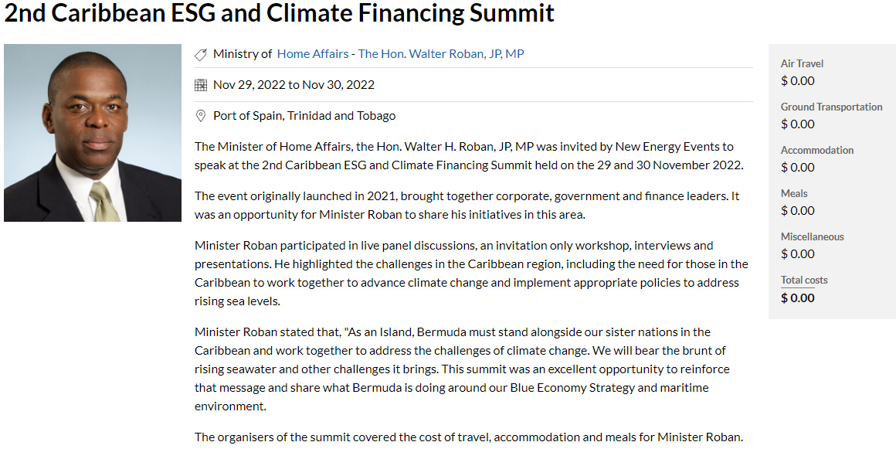Click the Total costs label
Viewport: 896px width, 459px height.
coord(803,280)
